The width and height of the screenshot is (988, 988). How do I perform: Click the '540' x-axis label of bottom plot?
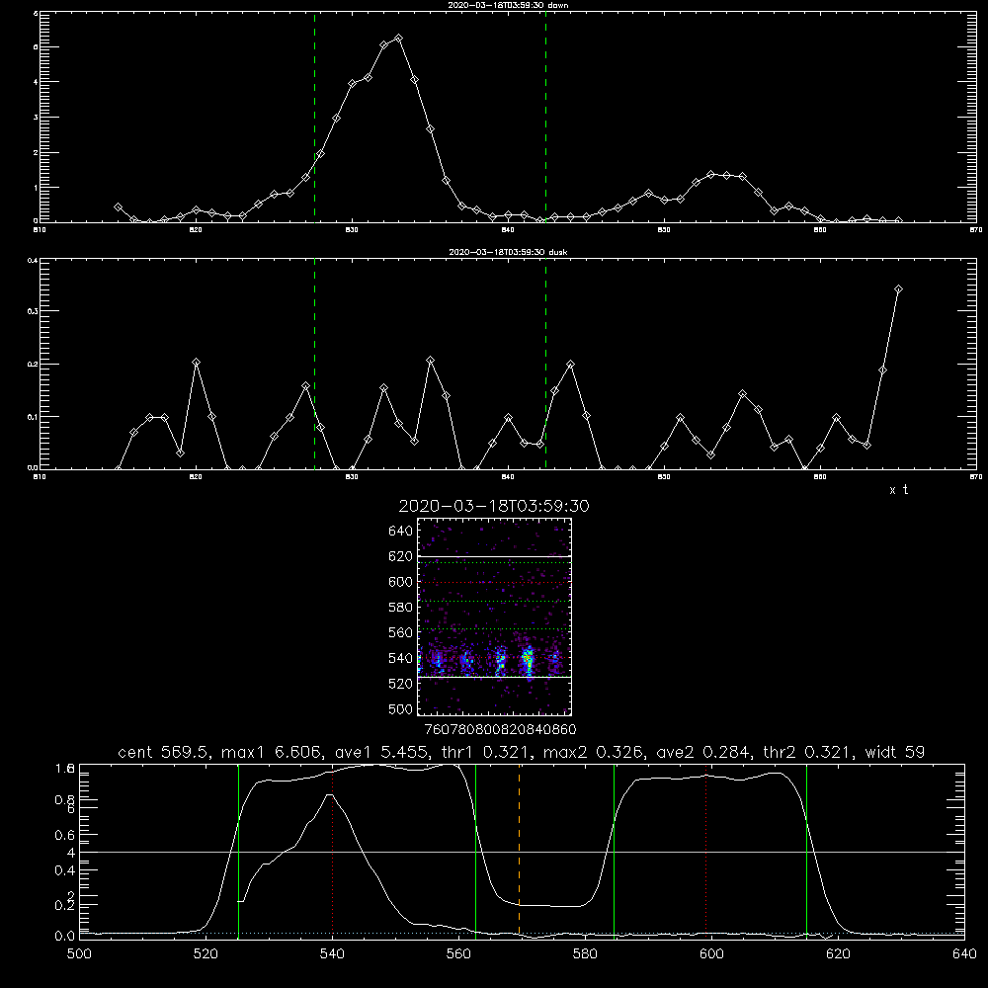pos(333,954)
